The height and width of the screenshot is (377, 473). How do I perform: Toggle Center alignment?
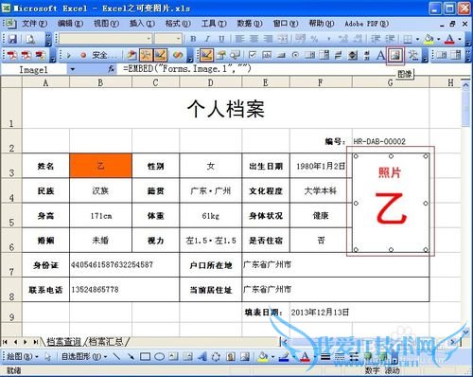pos(254,39)
